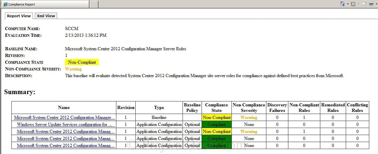Click the yellow Non-Compliant state beside Compliance State label

pyautogui.click(x=82, y=62)
